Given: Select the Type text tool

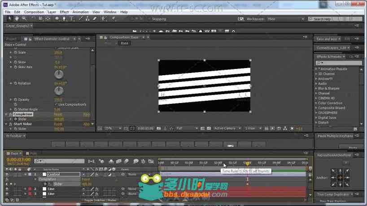Looking at the screenshot, I should [x=72, y=19].
